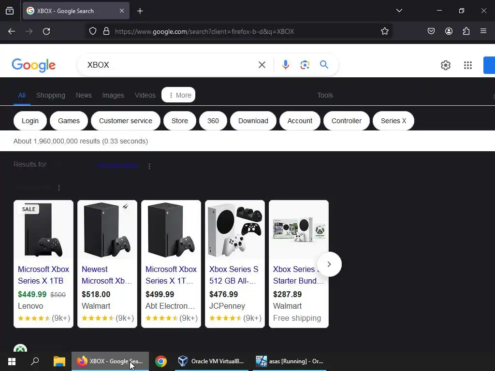The image size is (495, 371).
Task: Start voice search with microphone
Action: (x=285, y=65)
